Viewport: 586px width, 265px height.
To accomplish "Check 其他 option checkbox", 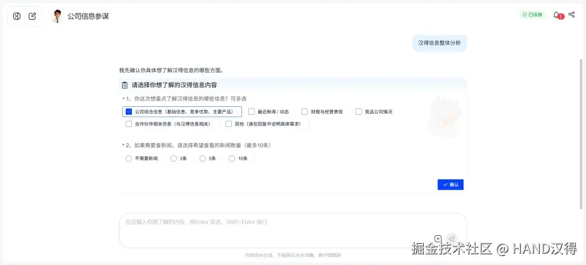I will pyautogui.click(x=229, y=124).
